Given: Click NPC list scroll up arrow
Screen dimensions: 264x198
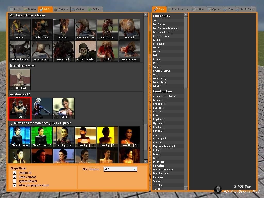Looking at the screenshot, I should 146,15.
